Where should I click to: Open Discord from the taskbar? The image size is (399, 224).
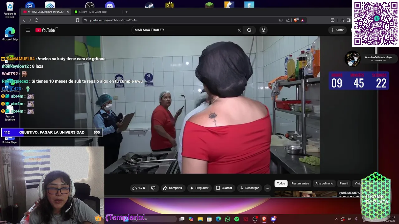(273, 219)
